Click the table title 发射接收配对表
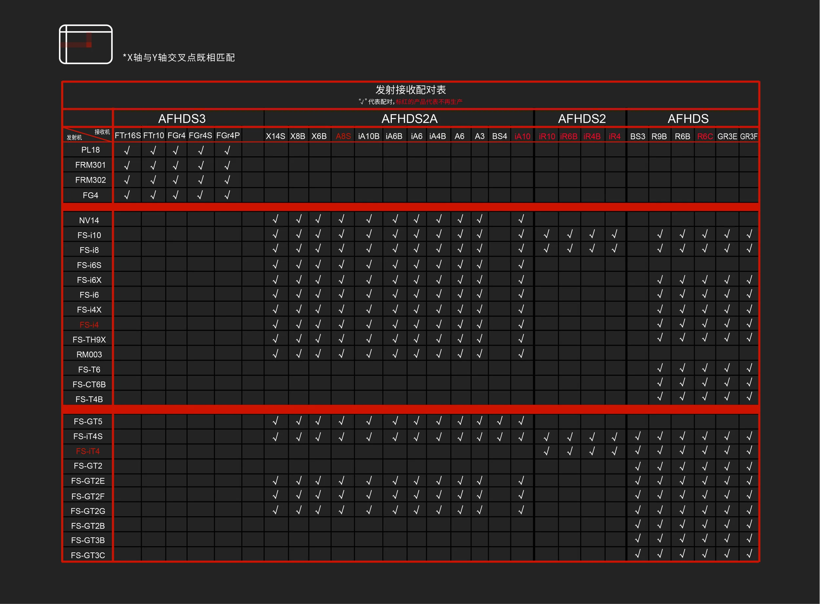Screen dimensions: 820x604 tap(410, 90)
